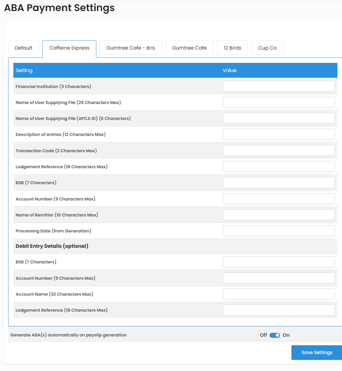Open the Gumtree Cafe tab

click(x=189, y=48)
